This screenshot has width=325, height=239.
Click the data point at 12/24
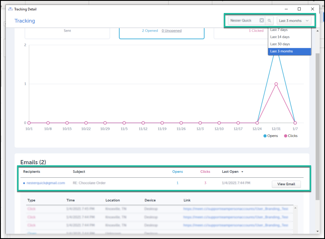pos(257,123)
